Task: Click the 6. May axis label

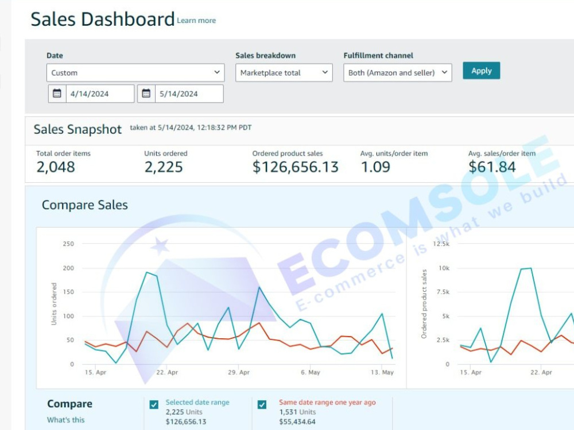Action: pos(311,372)
